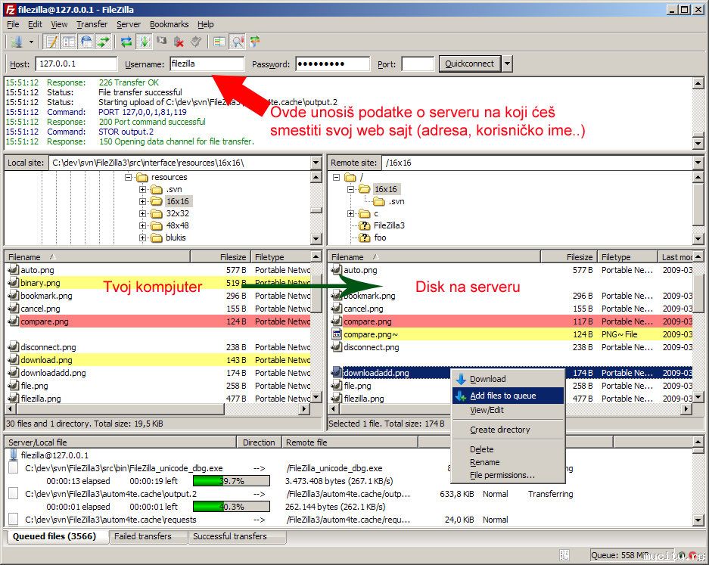Choose Download from the context menu

point(508,379)
